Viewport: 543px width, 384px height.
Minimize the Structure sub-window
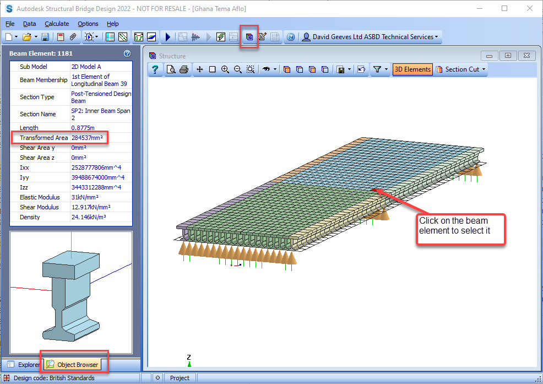pyautogui.click(x=490, y=56)
